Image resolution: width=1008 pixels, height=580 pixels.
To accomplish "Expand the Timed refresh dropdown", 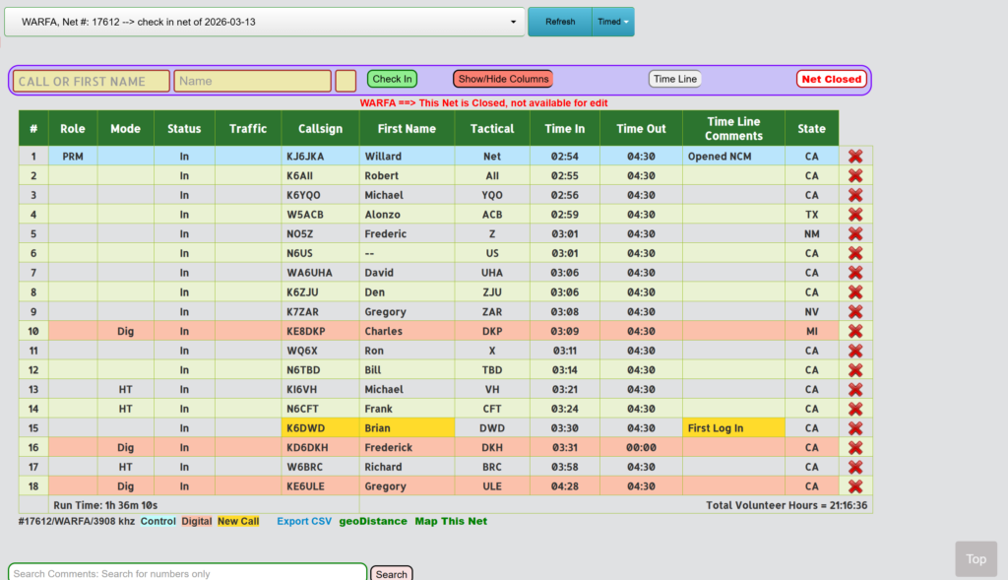I will pyautogui.click(x=612, y=22).
